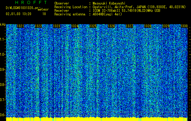The width and height of the screenshot is (191, 121).
Task: Click the 1326 time marker label
Action: coord(111,26)
